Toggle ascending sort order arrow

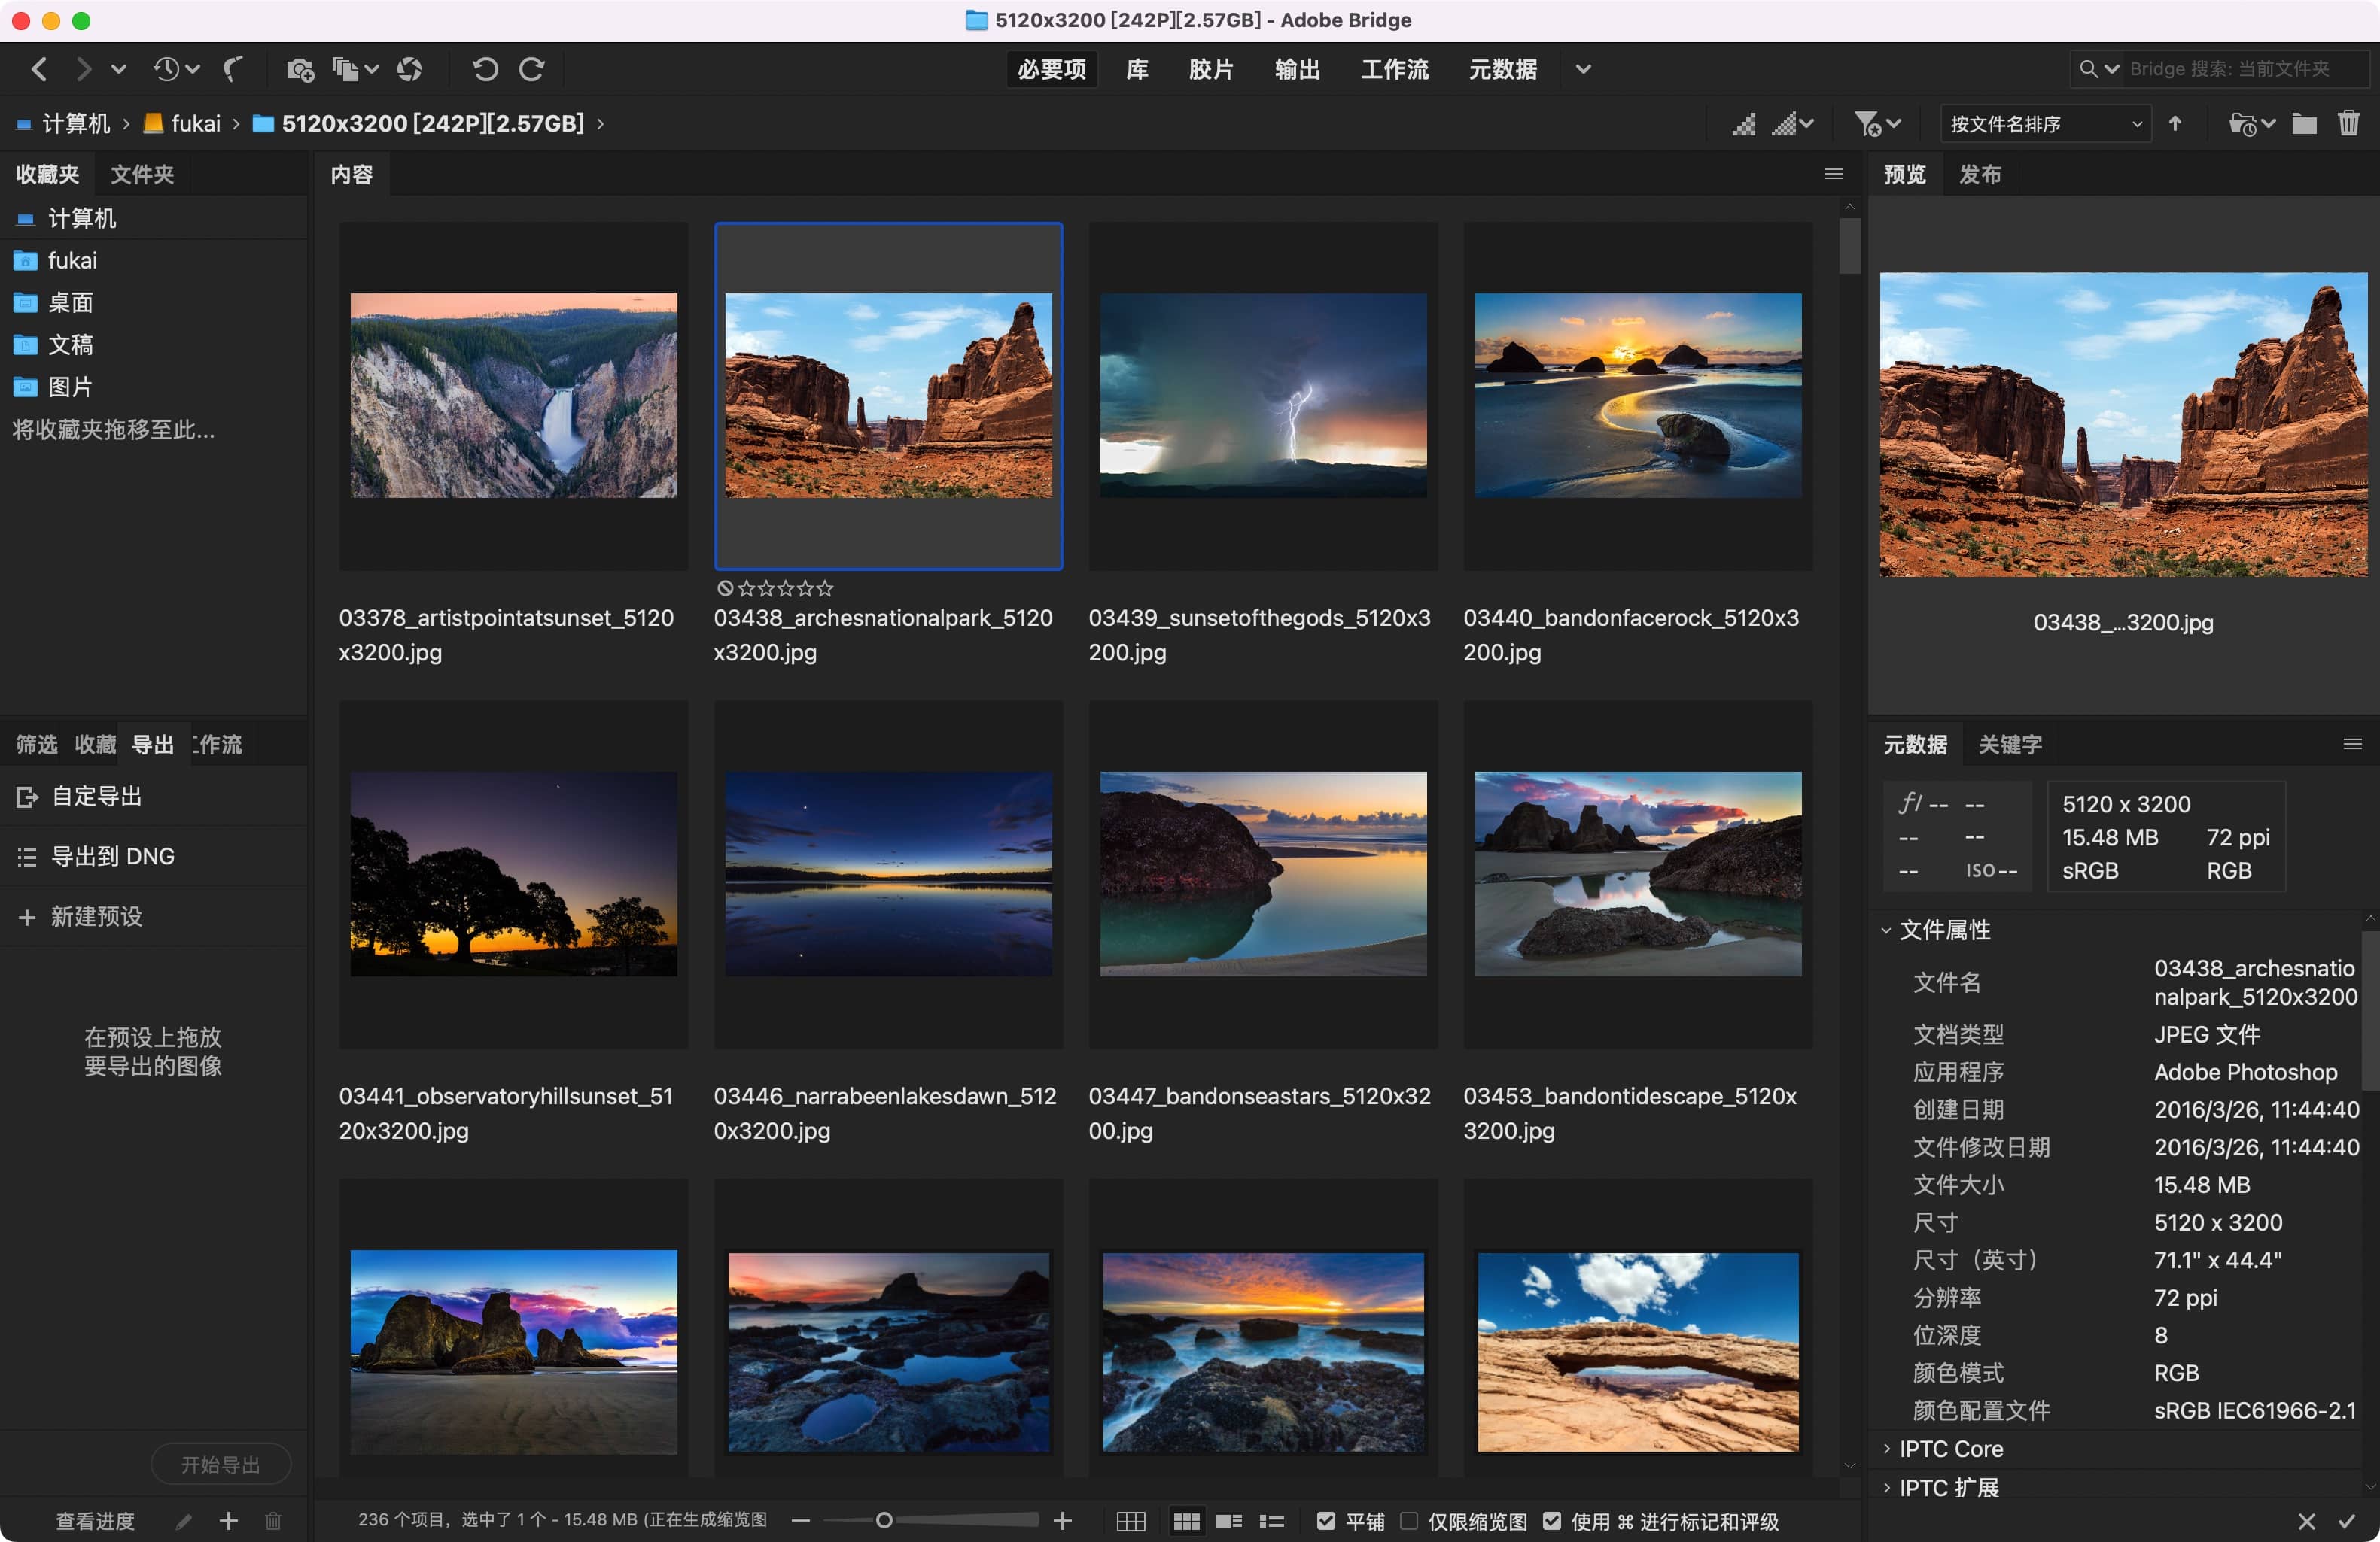(x=2175, y=124)
